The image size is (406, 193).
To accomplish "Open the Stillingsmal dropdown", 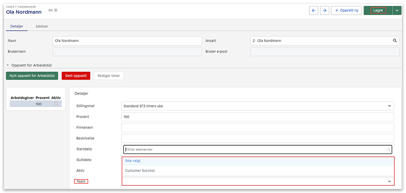I will 257,106.
